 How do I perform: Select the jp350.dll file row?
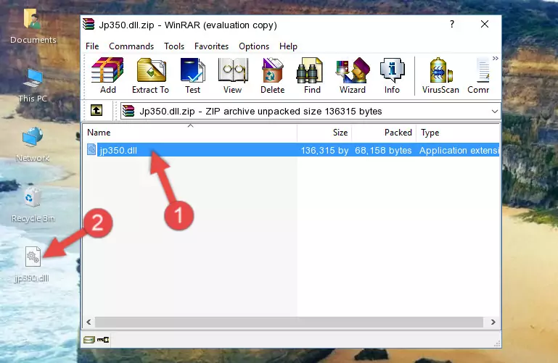[x=292, y=150]
